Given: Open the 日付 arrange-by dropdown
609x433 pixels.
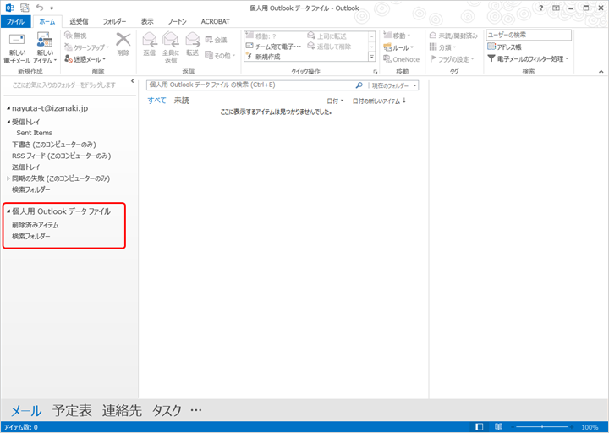Looking at the screenshot, I should click(335, 101).
